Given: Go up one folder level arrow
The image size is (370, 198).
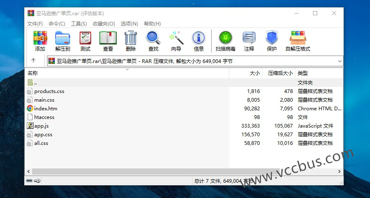Looking at the screenshot, I should pyautogui.click(x=33, y=61).
